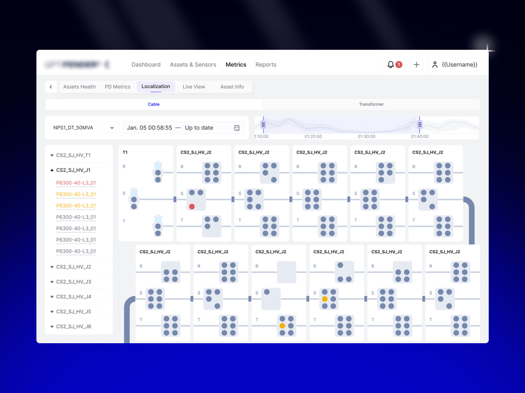The height and width of the screenshot is (393, 525).
Task: Expand the CS2_SJ_HV_J6 tree node
Action: click(52, 326)
